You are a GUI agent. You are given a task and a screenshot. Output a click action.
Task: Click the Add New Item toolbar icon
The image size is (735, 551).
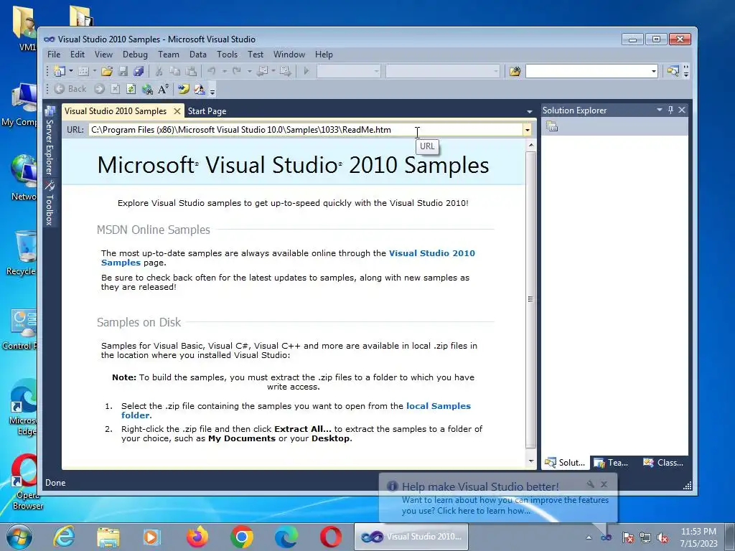[x=83, y=71]
